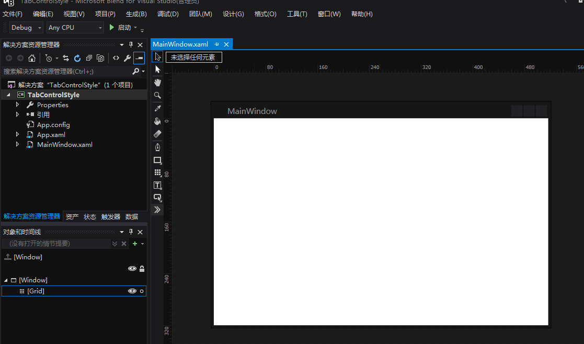The image size is (584, 344).
Task: Refresh the Solution Explorer
Action: 77,58
